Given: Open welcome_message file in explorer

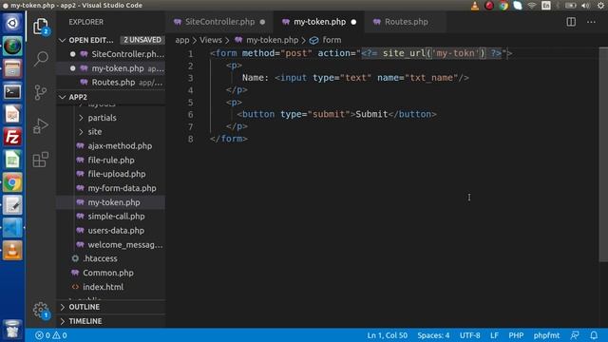Looking at the screenshot, I should (x=124, y=245).
